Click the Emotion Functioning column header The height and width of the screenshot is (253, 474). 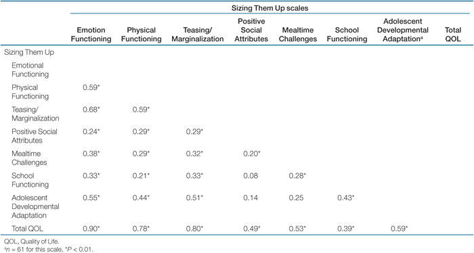point(91,34)
